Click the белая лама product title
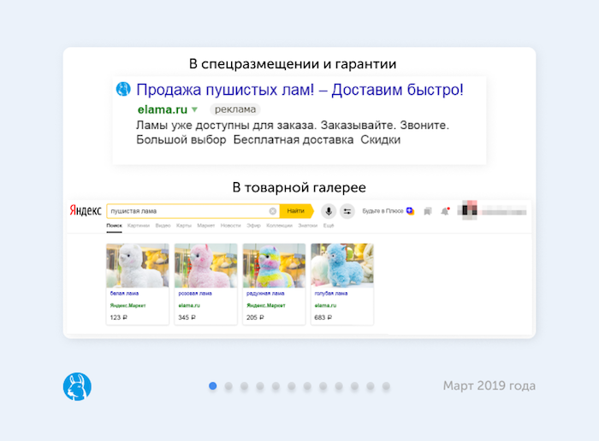The width and height of the screenshot is (599, 441). point(125,293)
